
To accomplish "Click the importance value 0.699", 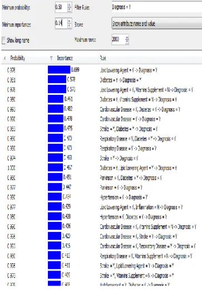I will pos(75,70).
